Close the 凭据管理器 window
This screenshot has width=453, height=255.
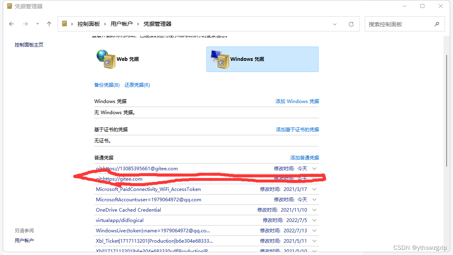pos(441,6)
